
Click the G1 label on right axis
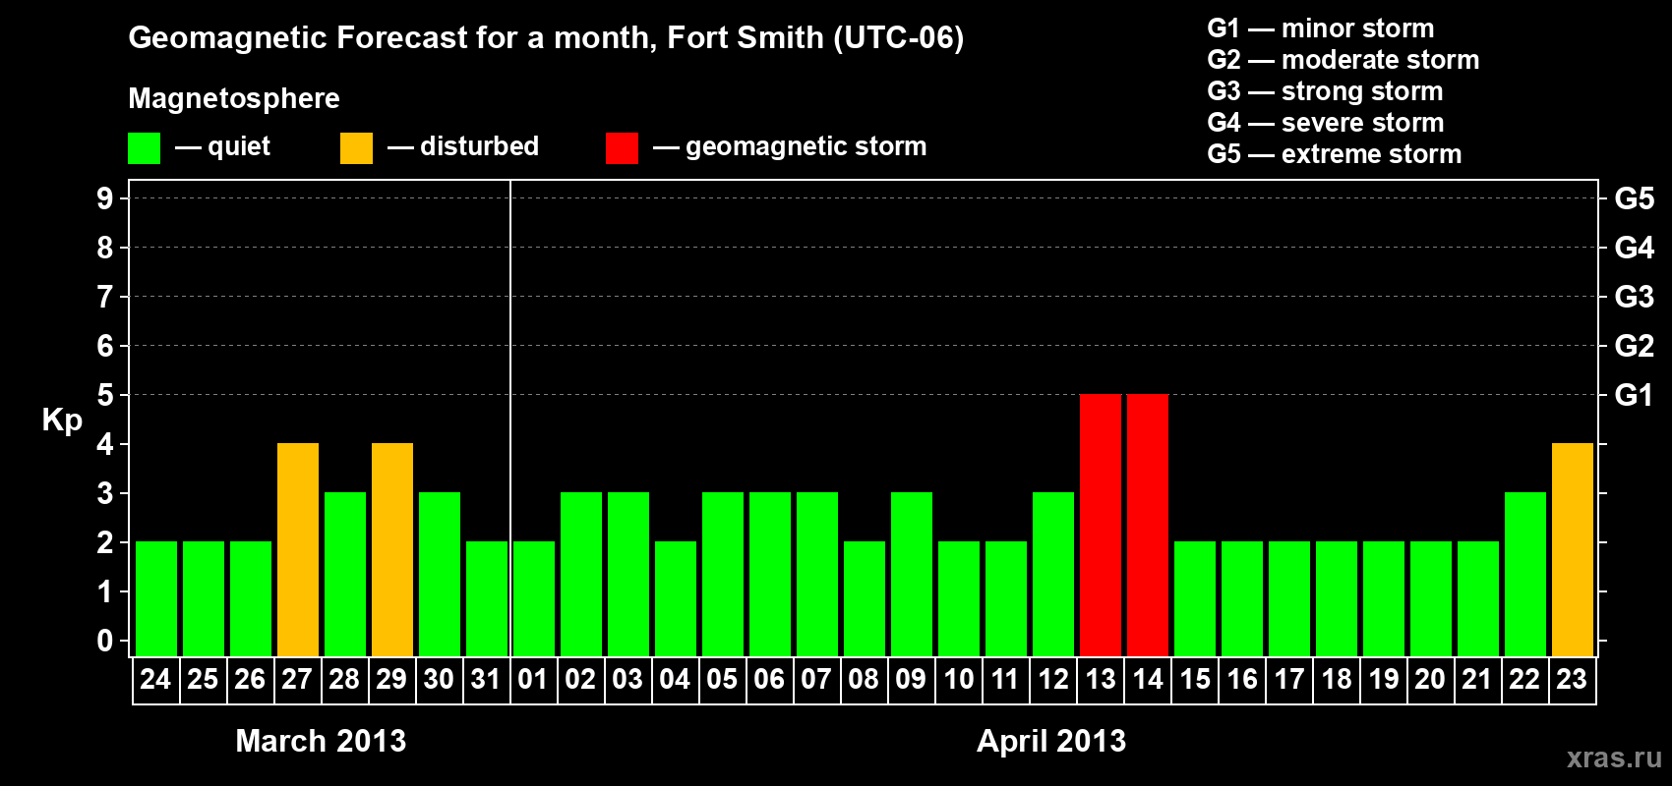pyautogui.click(x=1635, y=395)
